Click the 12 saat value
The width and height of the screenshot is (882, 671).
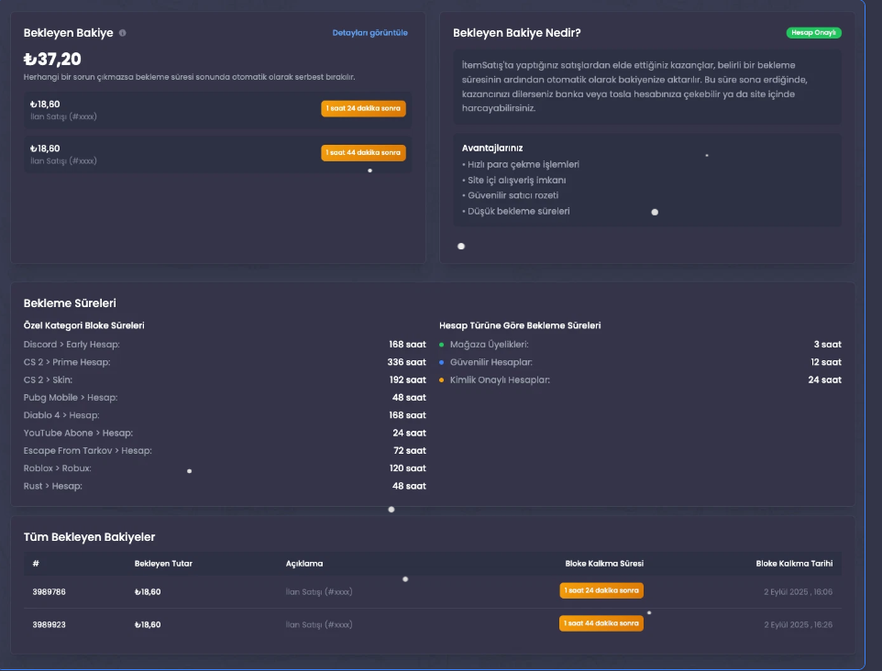(826, 362)
